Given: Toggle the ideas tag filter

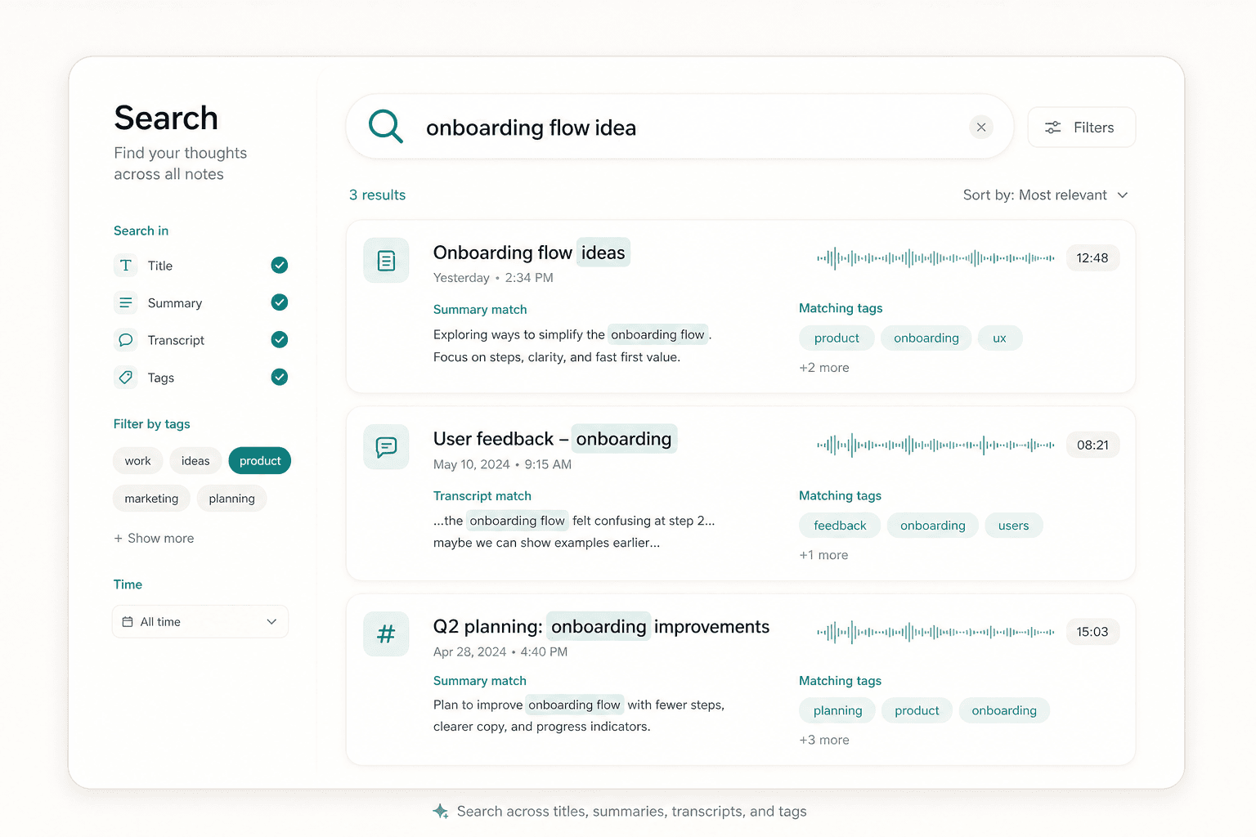Looking at the screenshot, I should 195,461.
